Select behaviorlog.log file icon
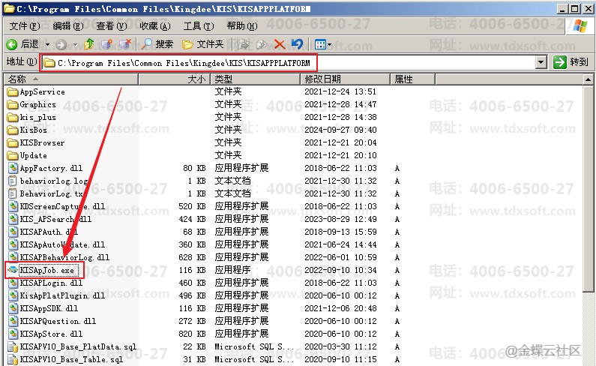The height and width of the screenshot is (366, 596). tap(13, 181)
